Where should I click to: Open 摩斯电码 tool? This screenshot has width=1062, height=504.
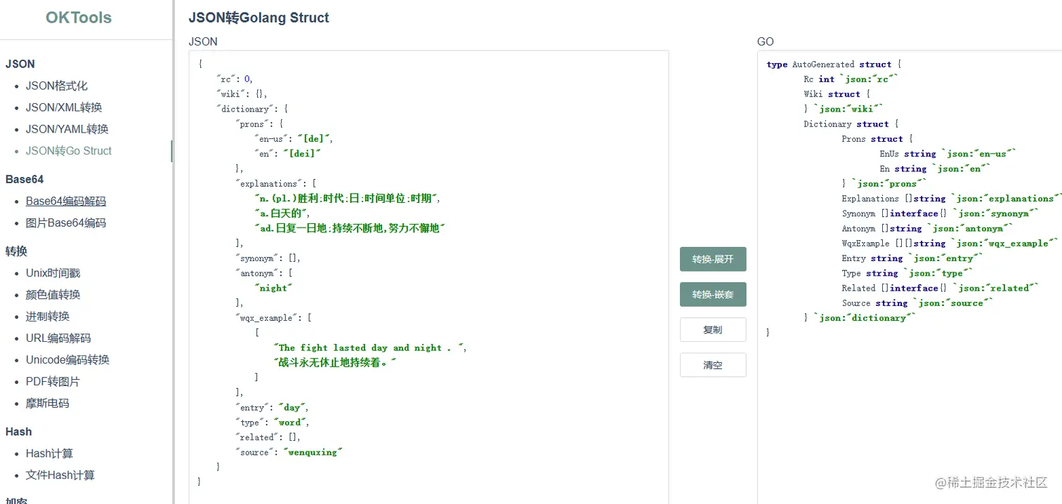click(48, 404)
